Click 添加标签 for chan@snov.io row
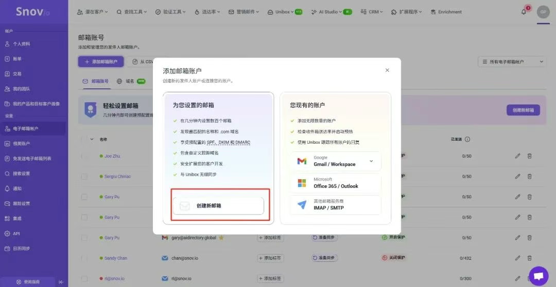 (270, 258)
